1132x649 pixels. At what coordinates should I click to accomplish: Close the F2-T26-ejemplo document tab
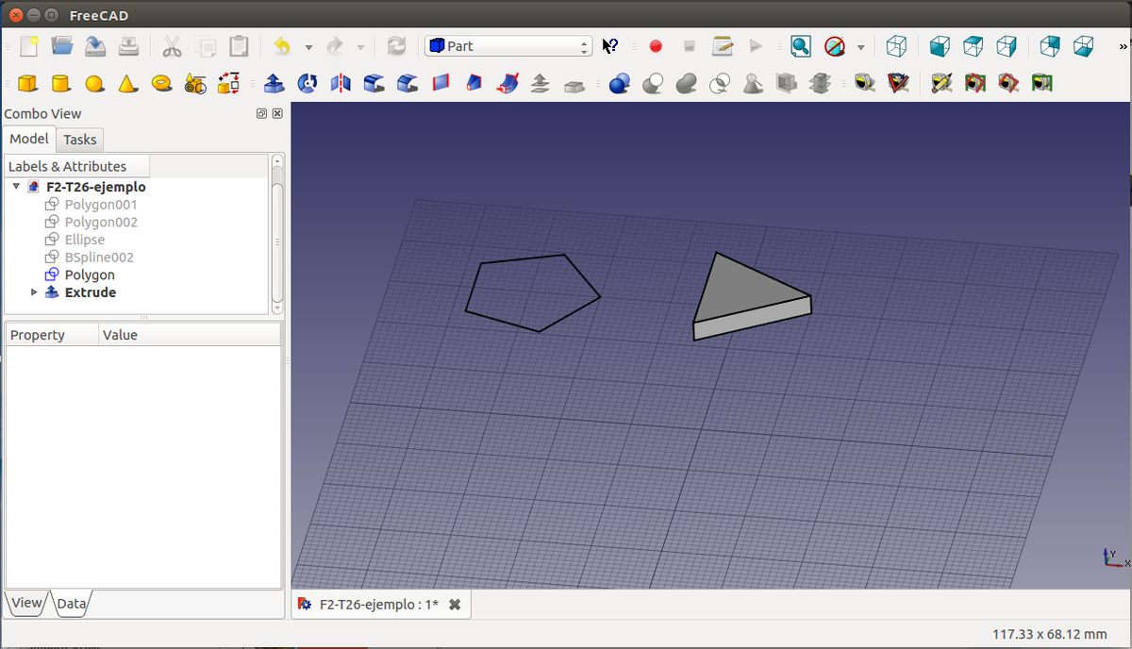coord(455,605)
